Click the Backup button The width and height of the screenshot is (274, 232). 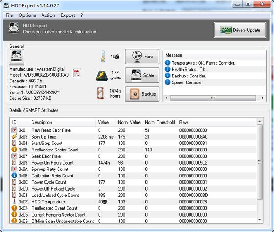[x=142, y=94]
